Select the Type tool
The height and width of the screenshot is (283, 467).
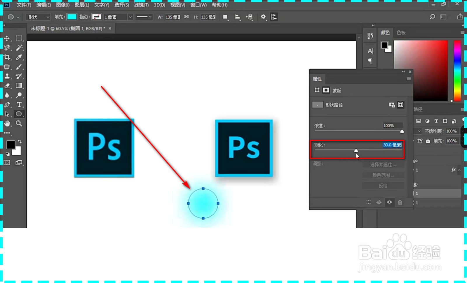[19, 105]
